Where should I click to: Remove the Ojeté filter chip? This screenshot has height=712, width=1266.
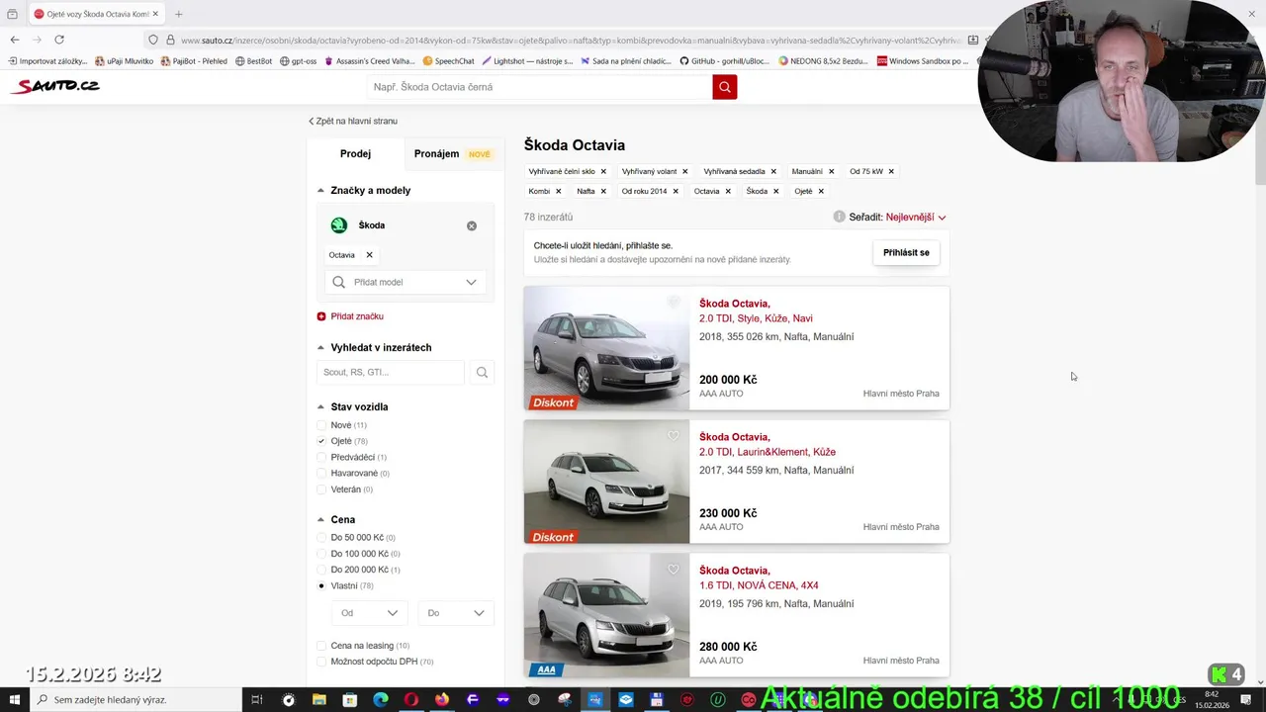pyautogui.click(x=821, y=191)
